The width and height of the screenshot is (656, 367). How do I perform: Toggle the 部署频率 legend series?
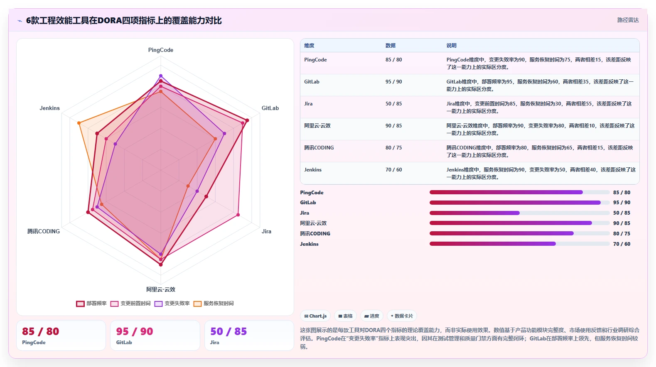coord(91,303)
